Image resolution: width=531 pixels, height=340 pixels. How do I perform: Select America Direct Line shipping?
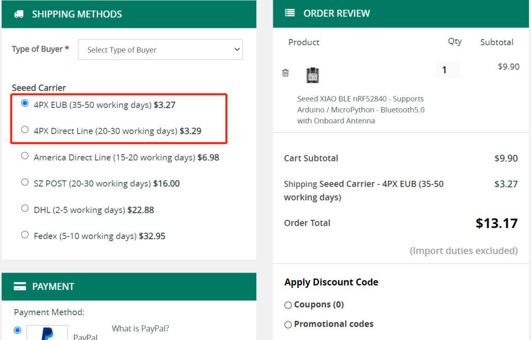[x=25, y=156]
